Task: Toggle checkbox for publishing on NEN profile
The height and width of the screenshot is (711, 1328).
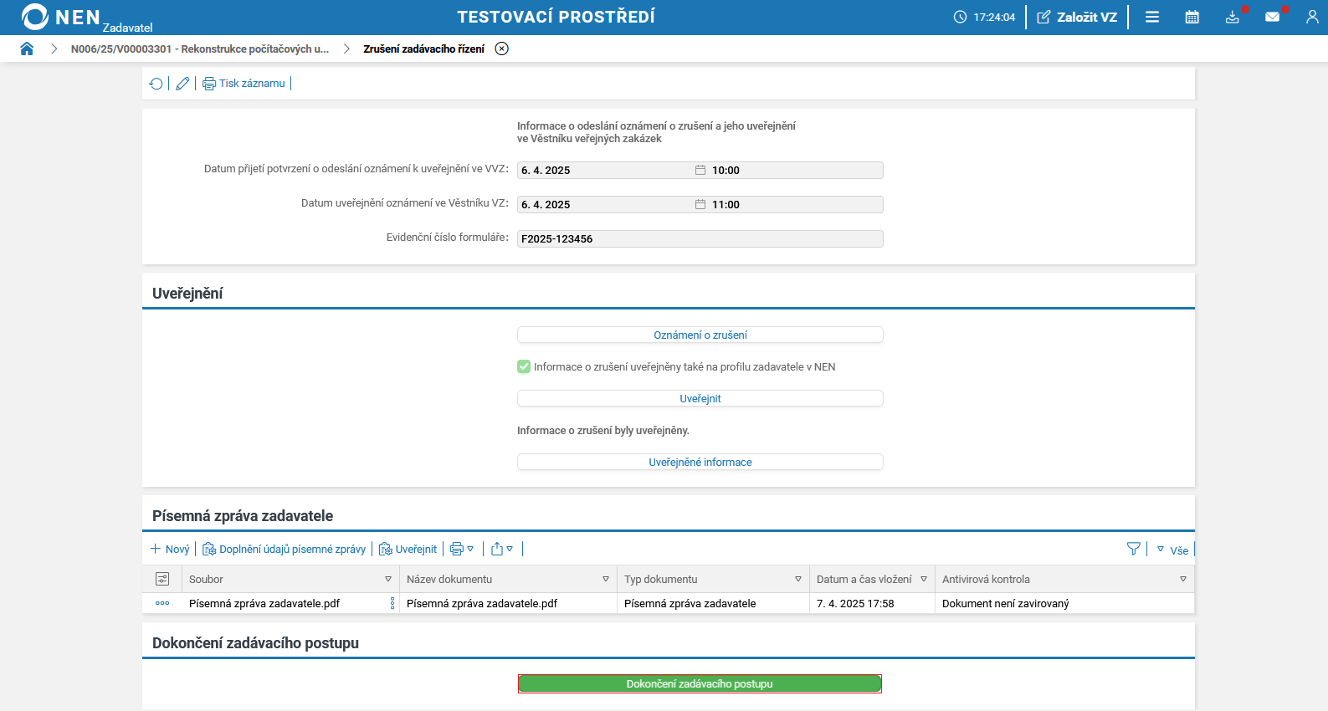Action: coord(524,366)
